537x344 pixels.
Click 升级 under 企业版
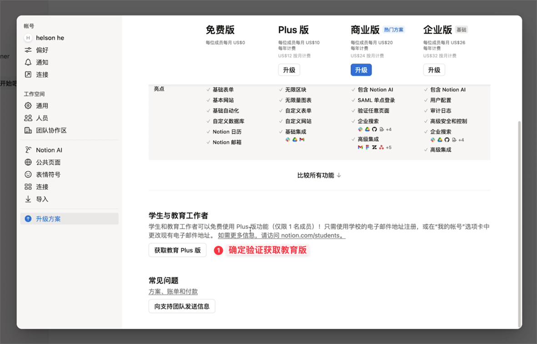[x=434, y=70]
